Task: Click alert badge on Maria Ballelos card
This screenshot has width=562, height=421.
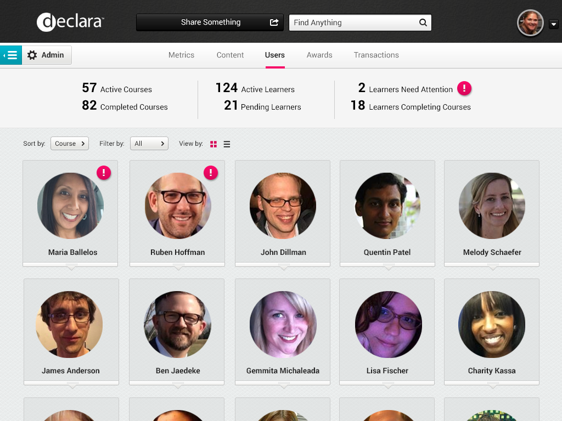Action: [104, 173]
